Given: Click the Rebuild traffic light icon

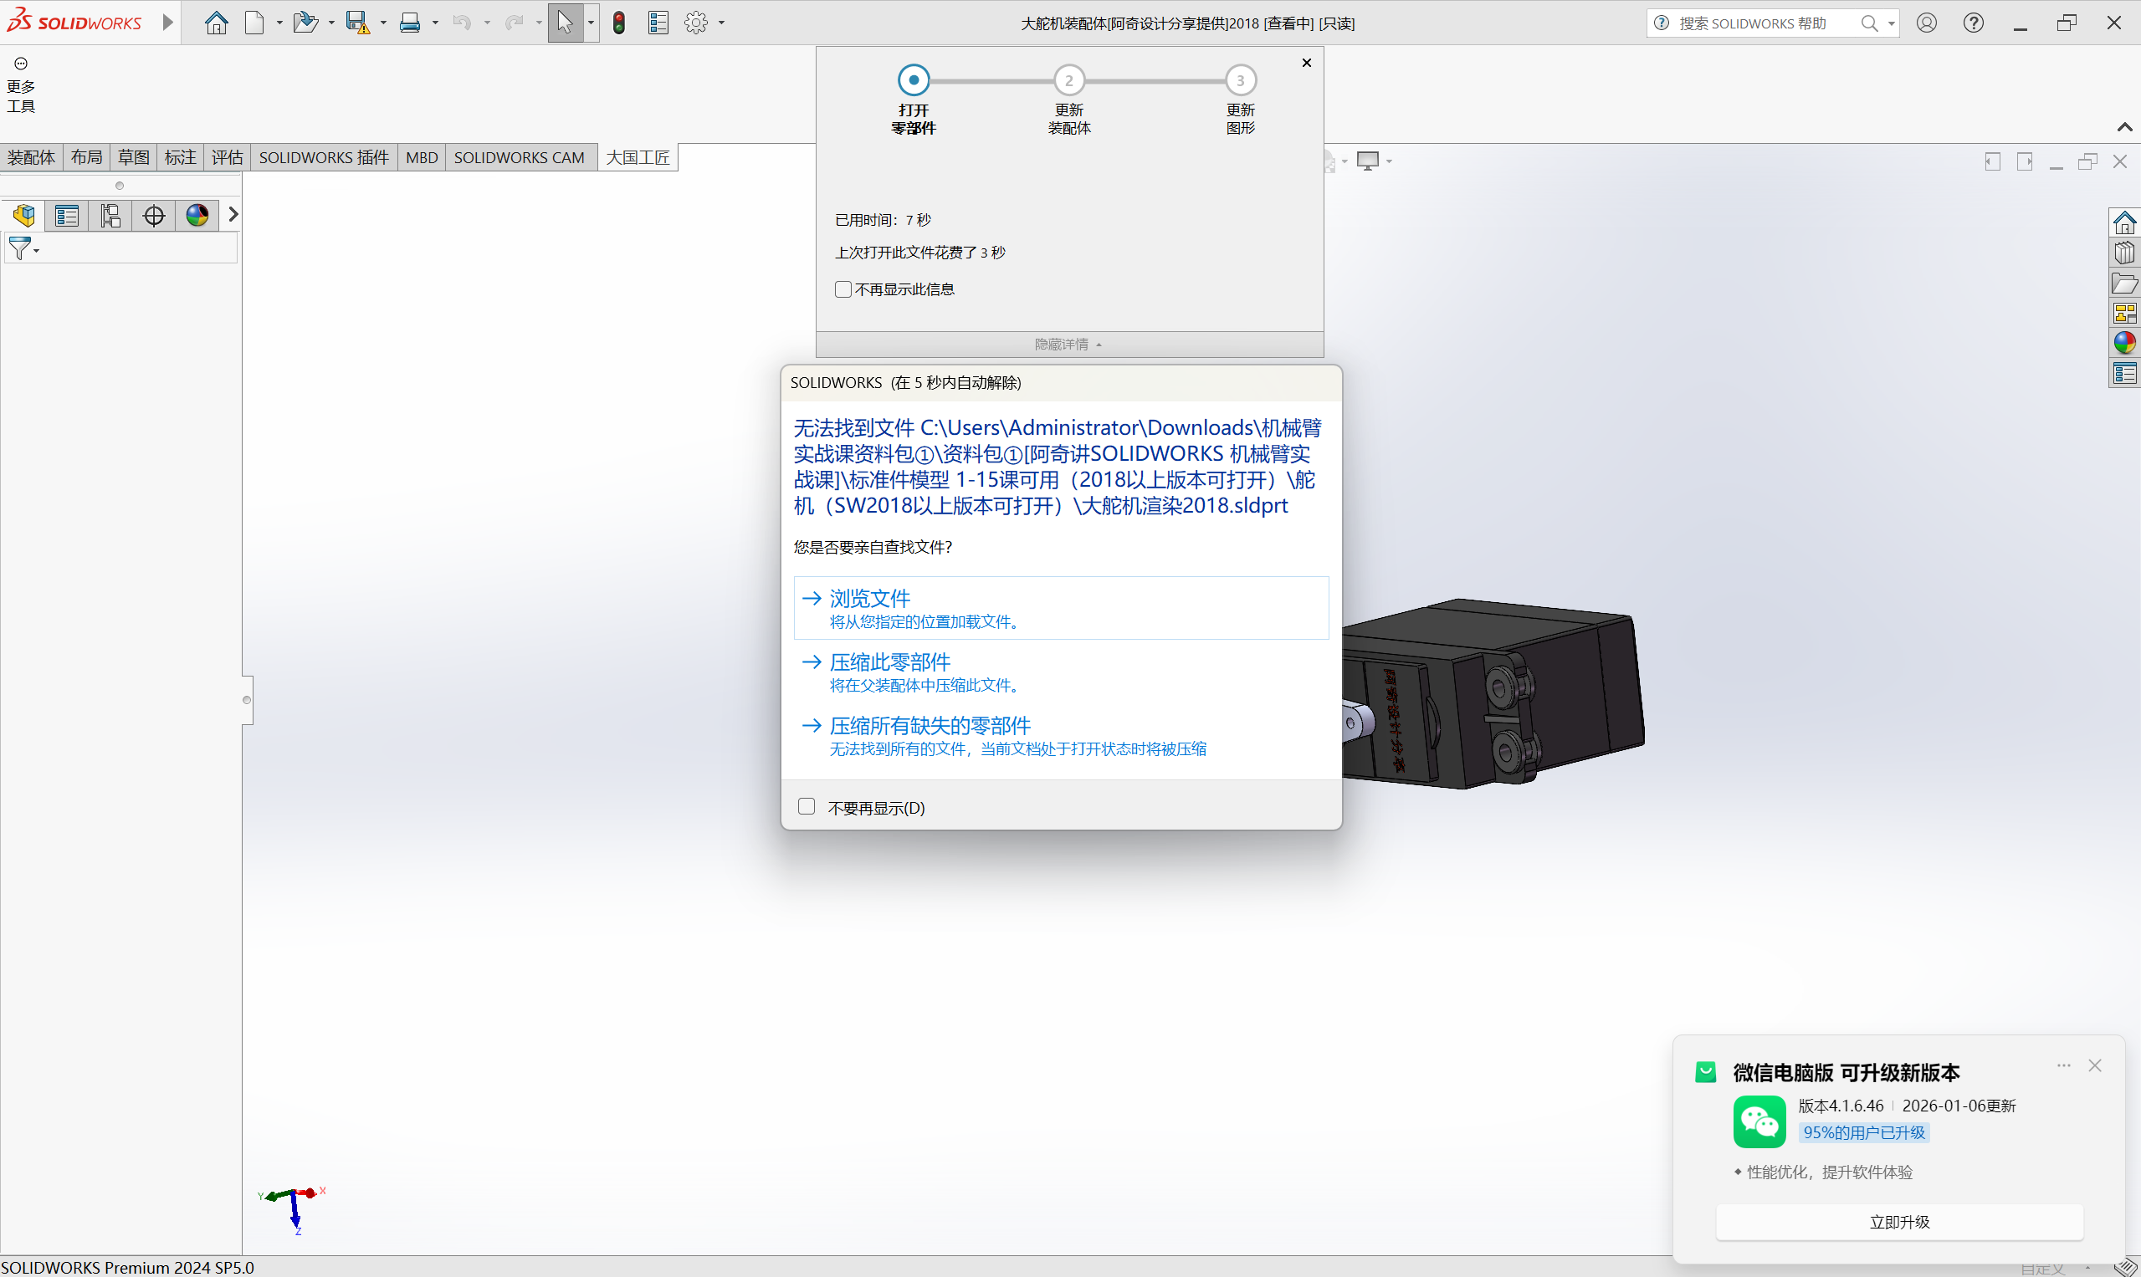Looking at the screenshot, I should (619, 23).
